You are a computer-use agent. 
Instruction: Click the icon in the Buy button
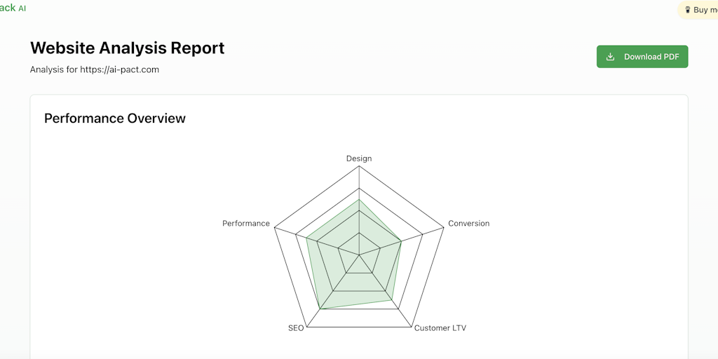687,10
